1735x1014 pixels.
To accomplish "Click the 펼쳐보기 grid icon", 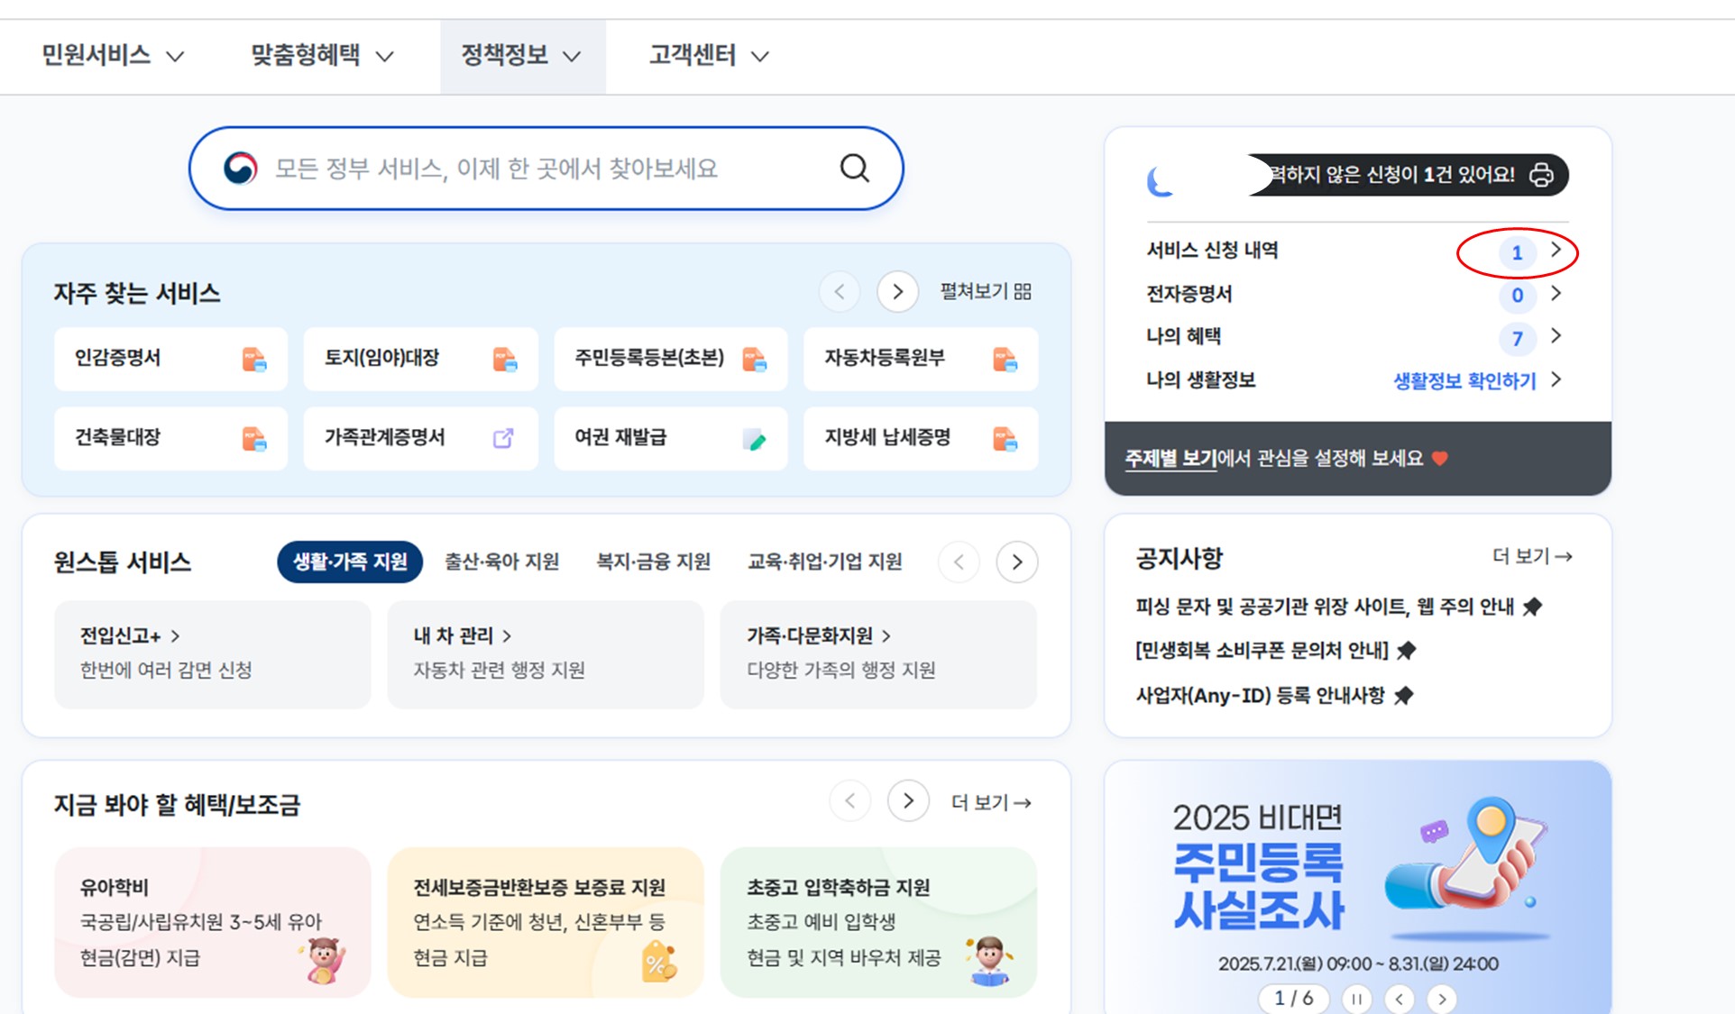I will click(x=1023, y=291).
